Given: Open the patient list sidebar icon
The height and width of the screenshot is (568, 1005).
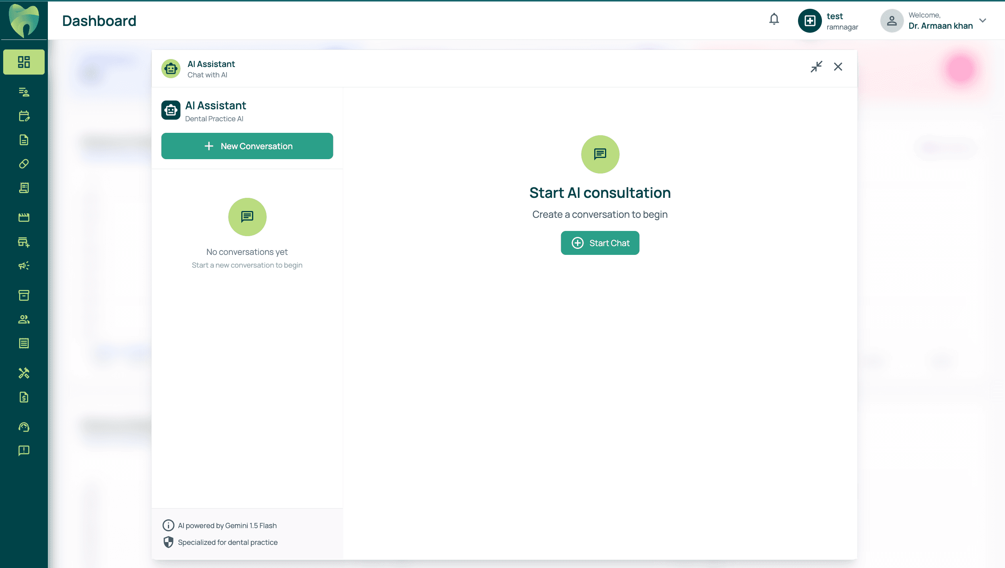Looking at the screenshot, I should coord(24,92).
